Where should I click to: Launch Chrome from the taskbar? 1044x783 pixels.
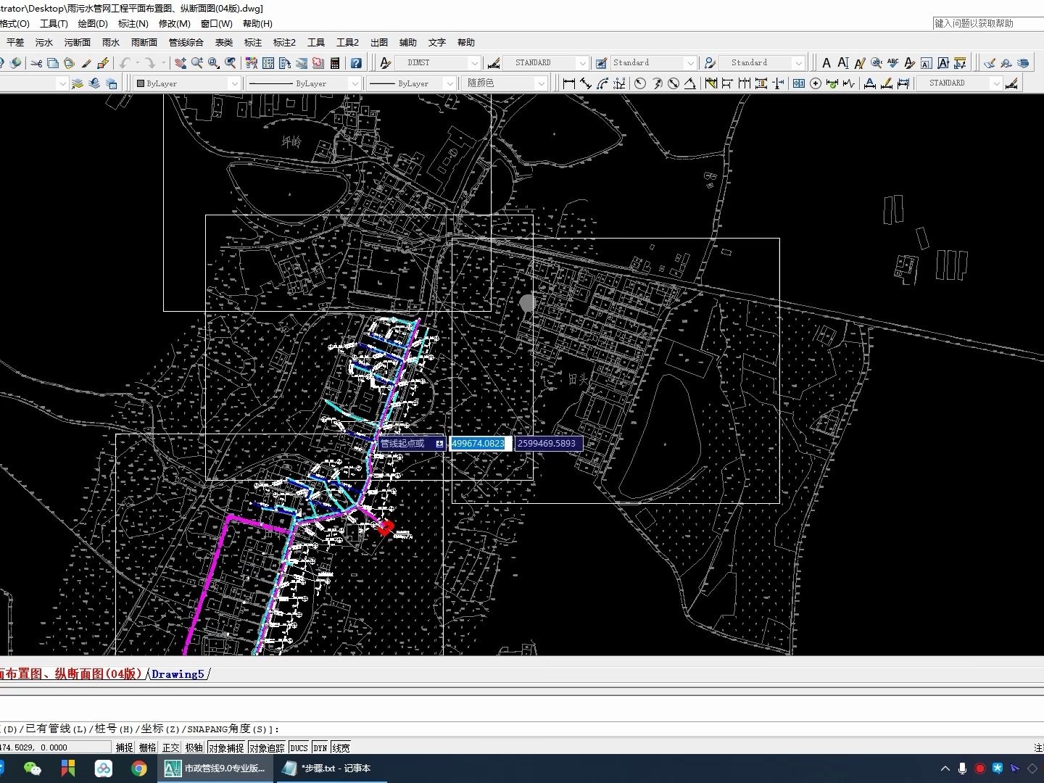(x=138, y=768)
